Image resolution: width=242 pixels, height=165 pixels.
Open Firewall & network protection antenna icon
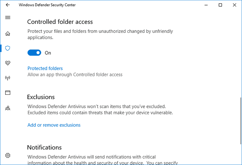coord(8,78)
